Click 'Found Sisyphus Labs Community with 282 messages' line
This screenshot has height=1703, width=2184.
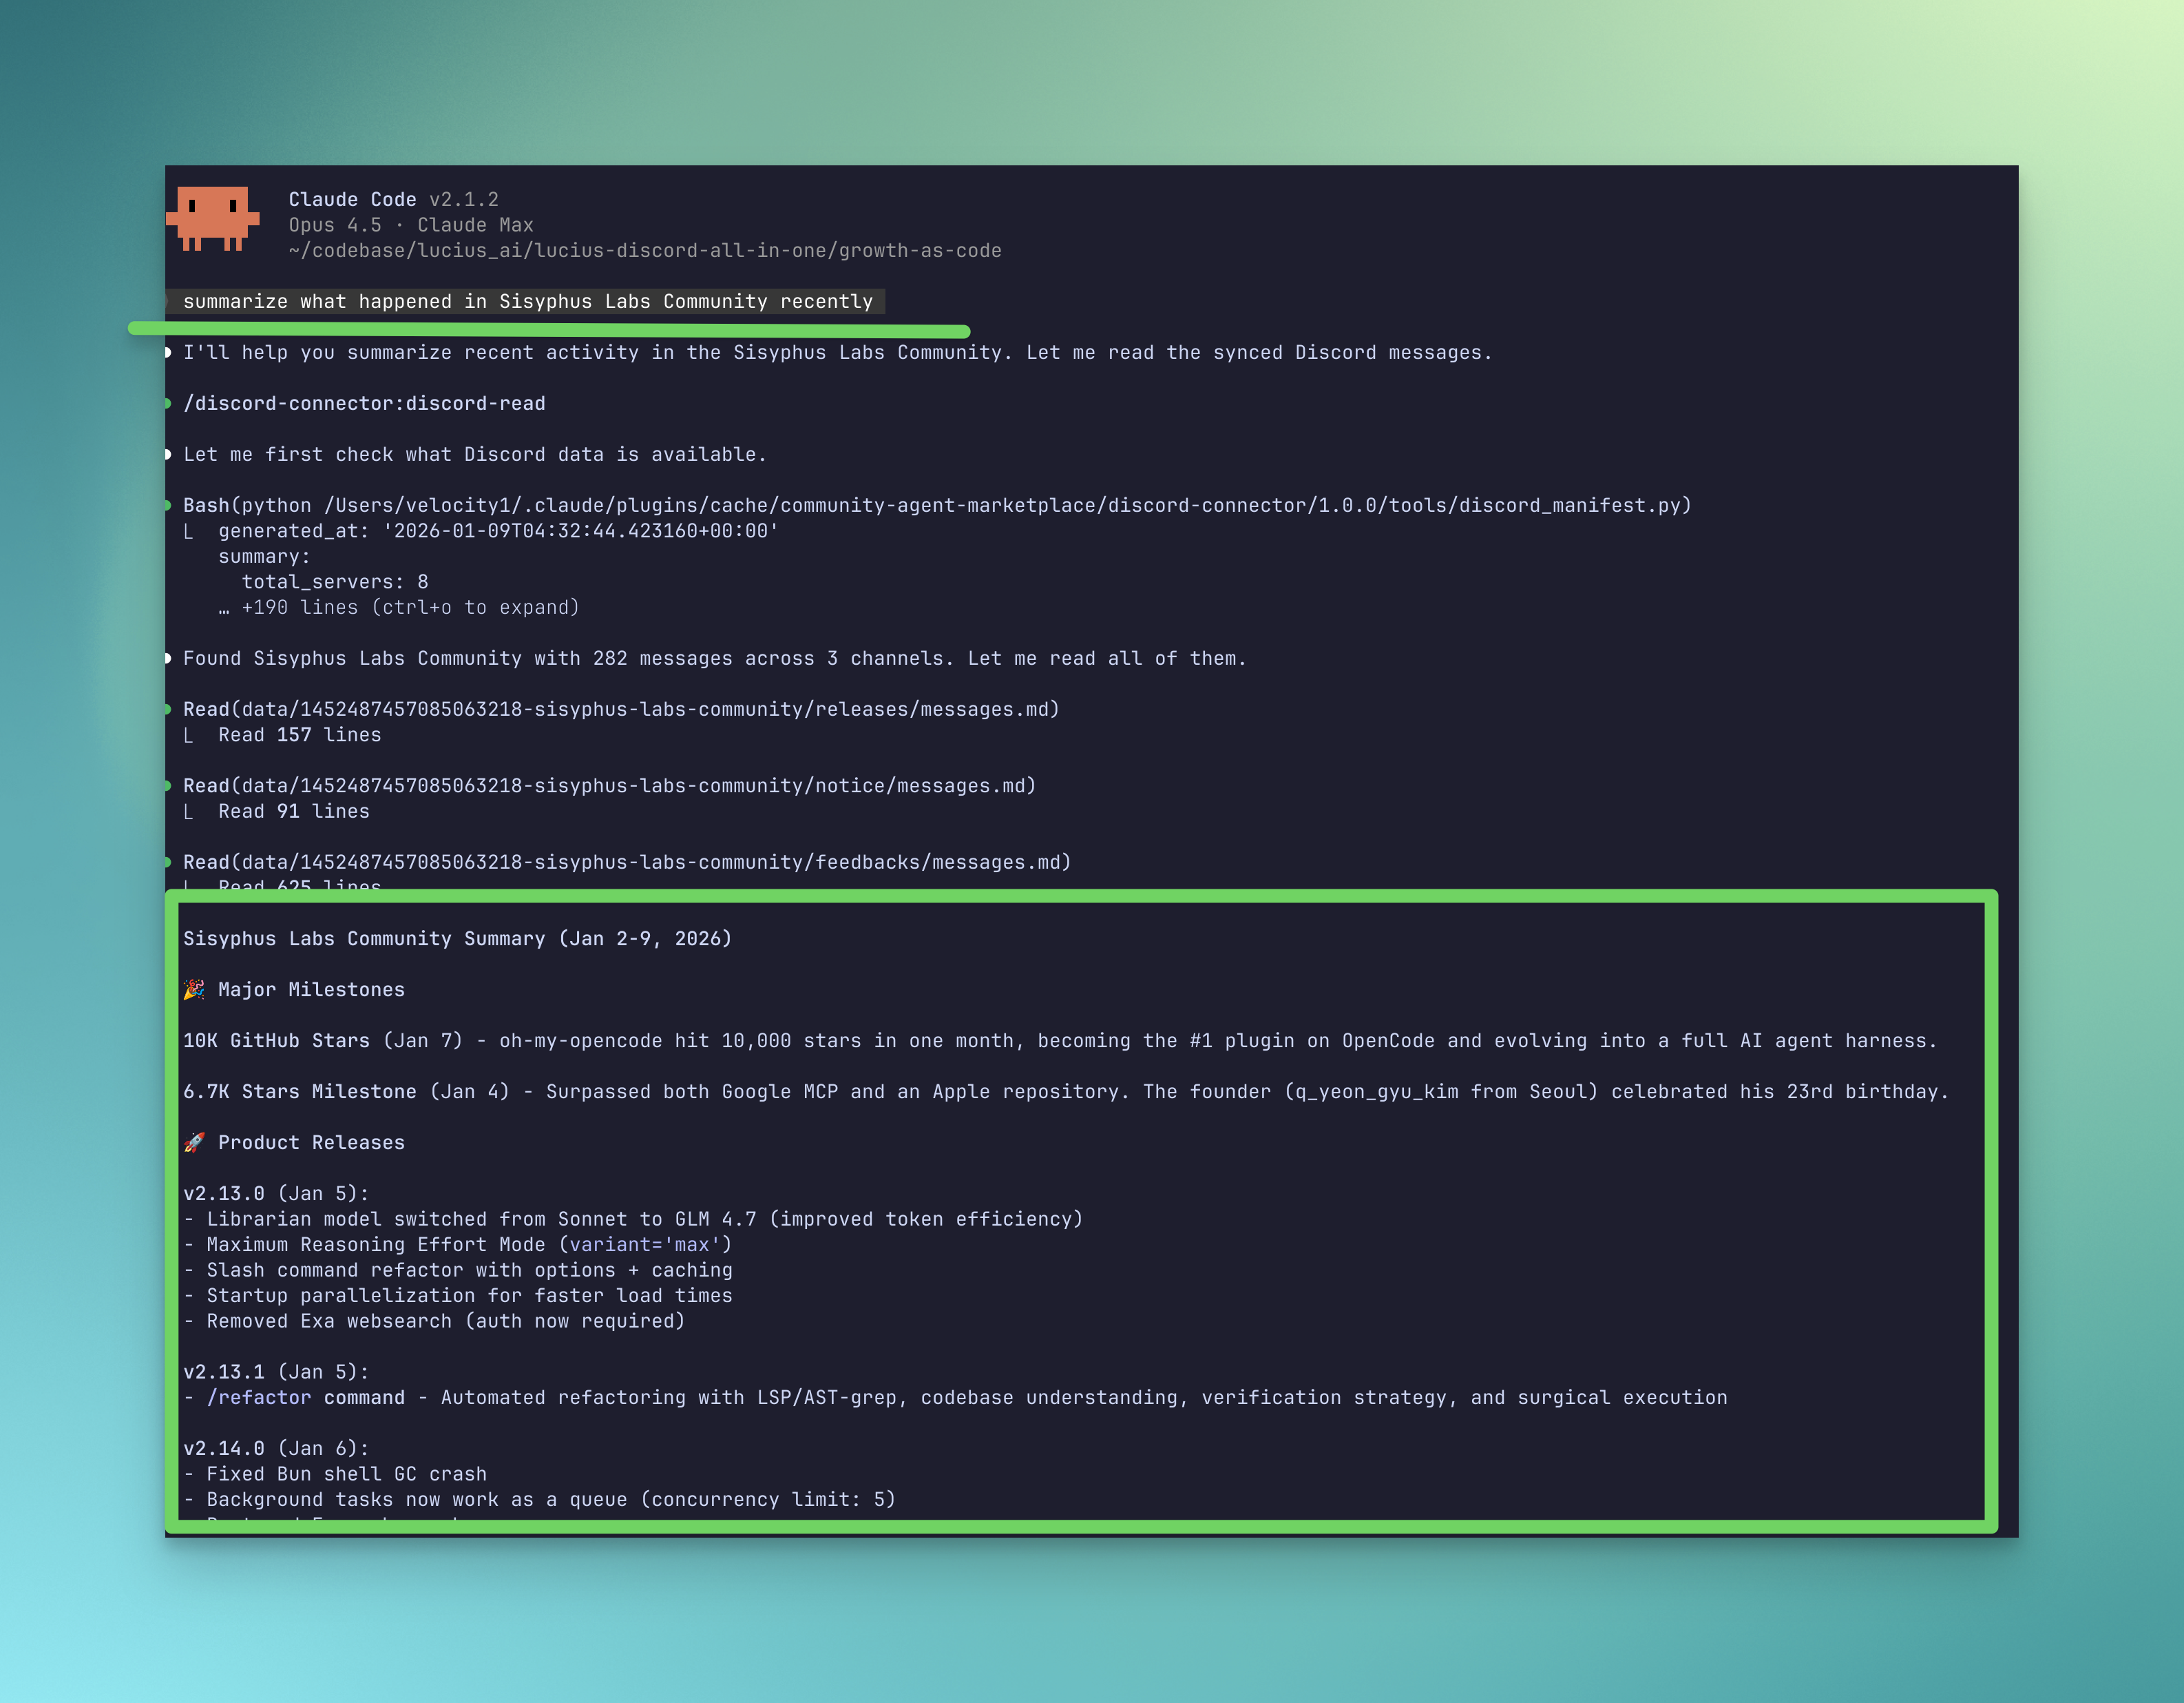click(715, 659)
